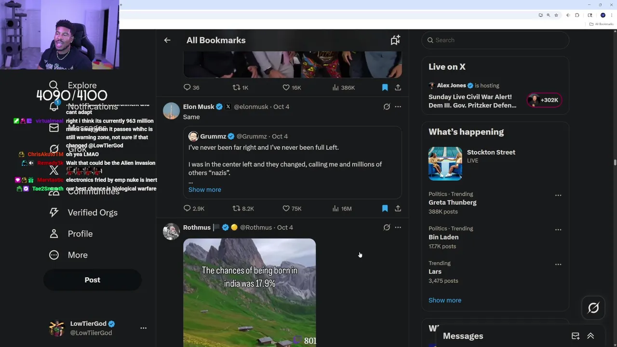
Task: Open the More menu in sidebar
Action: 68,255
